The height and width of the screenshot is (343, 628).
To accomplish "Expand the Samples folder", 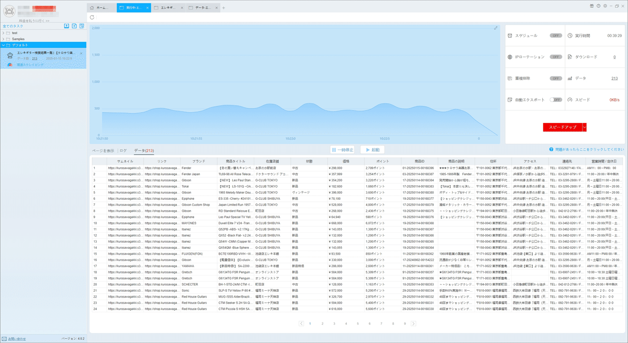I will 3,39.
